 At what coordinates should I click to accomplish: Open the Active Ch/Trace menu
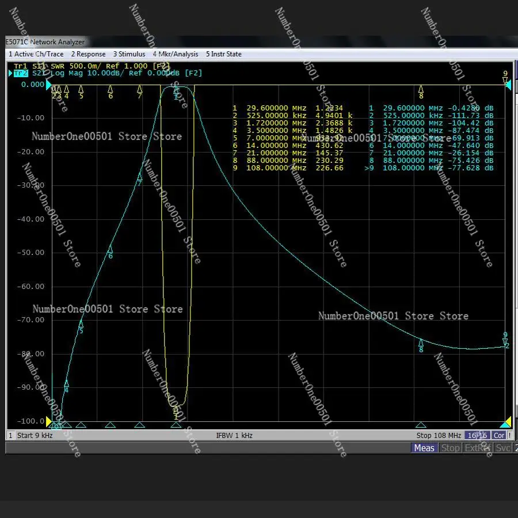click(x=36, y=54)
